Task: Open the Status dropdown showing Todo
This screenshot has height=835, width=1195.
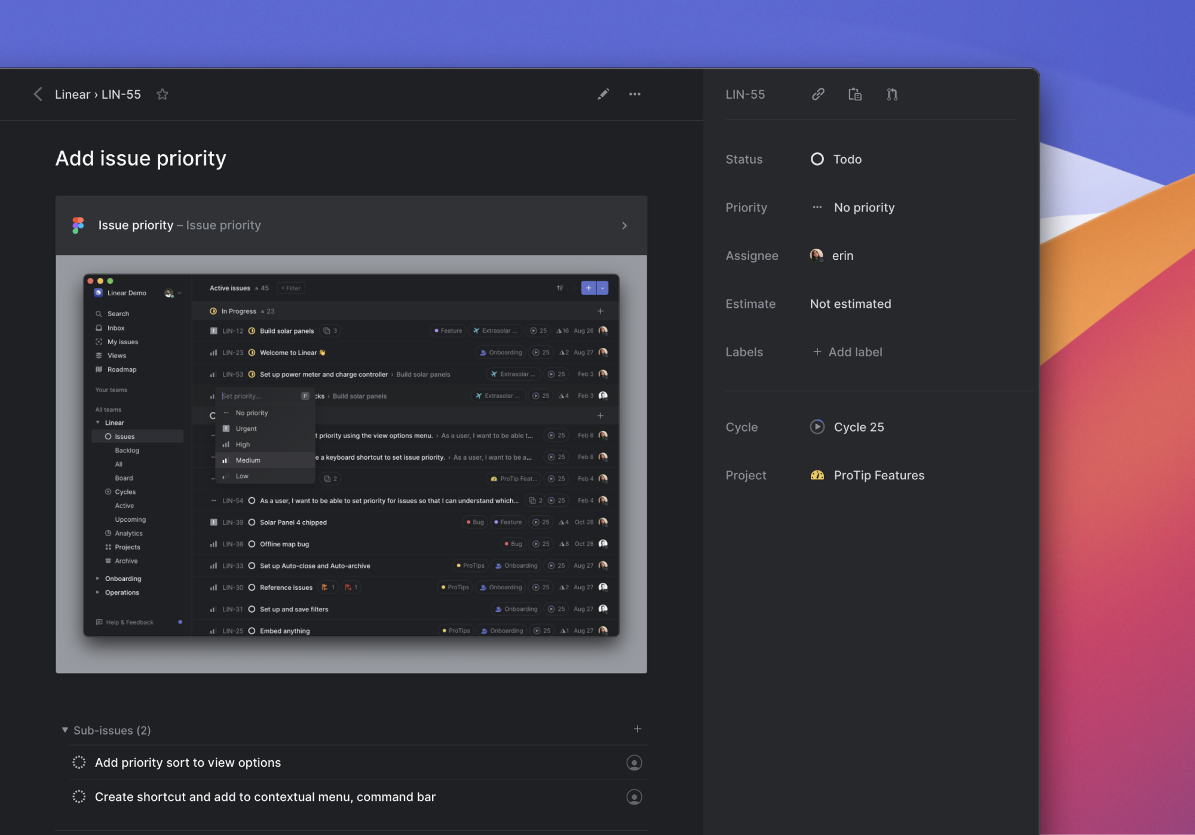Action: [x=836, y=160]
